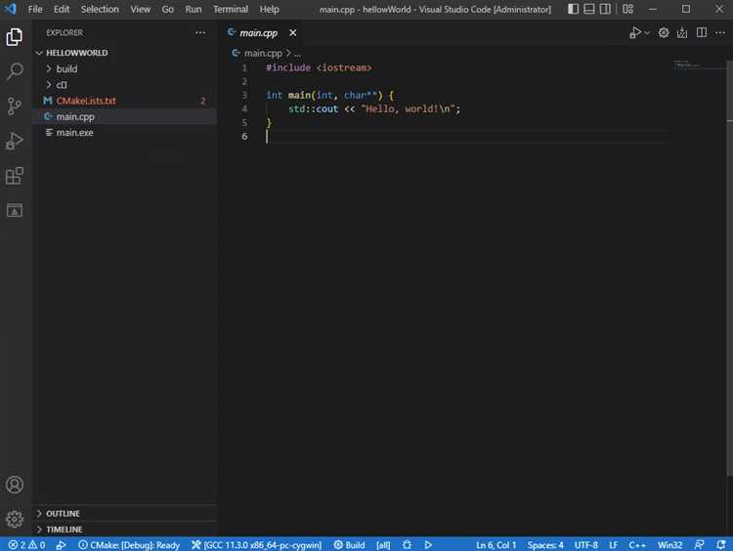Screen dimensions: 733x551
Task: Expand the folder below build in the tree
Action: (x=124, y=85)
